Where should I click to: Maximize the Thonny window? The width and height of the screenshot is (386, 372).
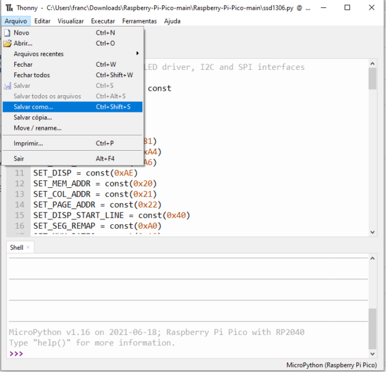tap(348, 8)
